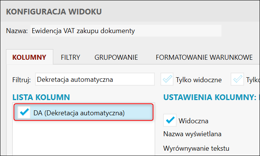
Task: Click the Nazwa: label
Action: tap(17, 31)
